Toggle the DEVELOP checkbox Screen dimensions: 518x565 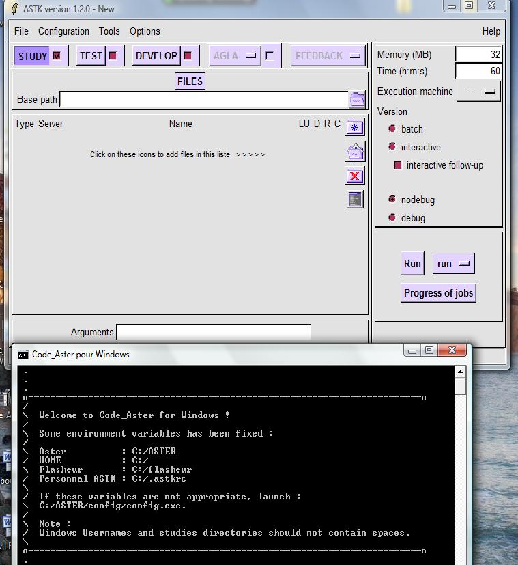click(188, 56)
